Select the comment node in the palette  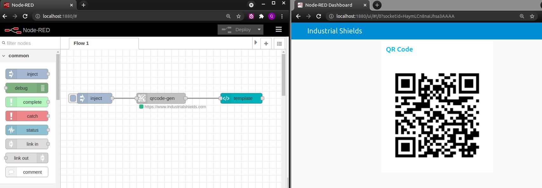pos(27,172)
